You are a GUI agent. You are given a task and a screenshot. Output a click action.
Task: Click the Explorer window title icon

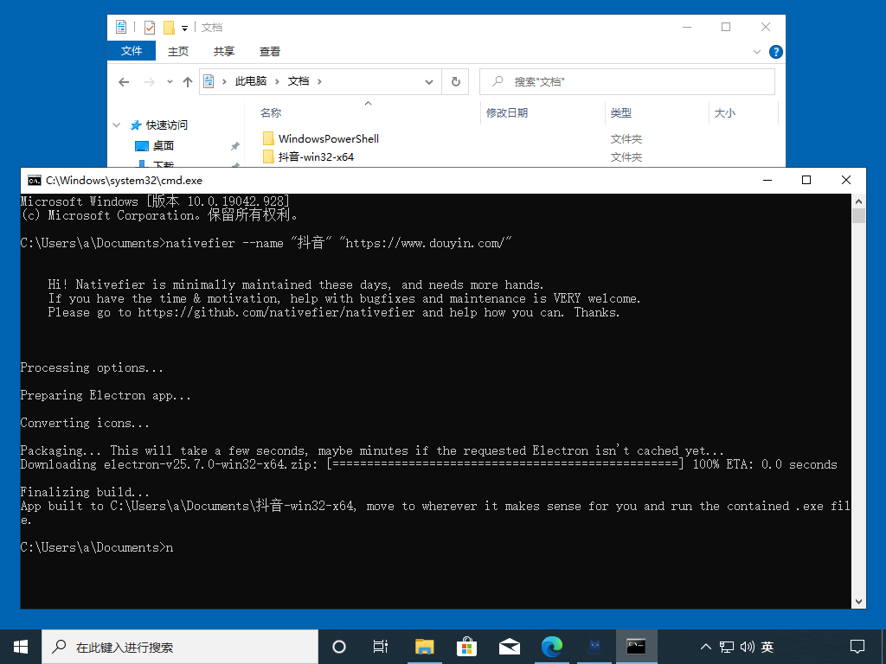(121, 27)
